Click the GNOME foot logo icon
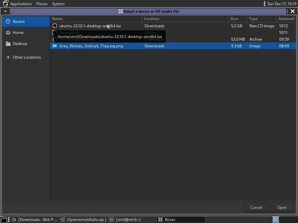 coord(6,3)
